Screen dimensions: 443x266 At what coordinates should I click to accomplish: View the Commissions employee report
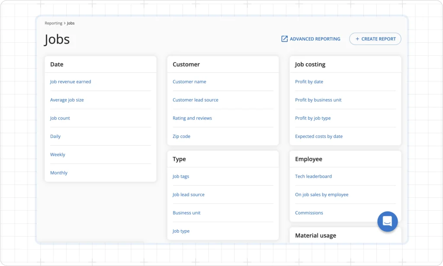(309, 213)
